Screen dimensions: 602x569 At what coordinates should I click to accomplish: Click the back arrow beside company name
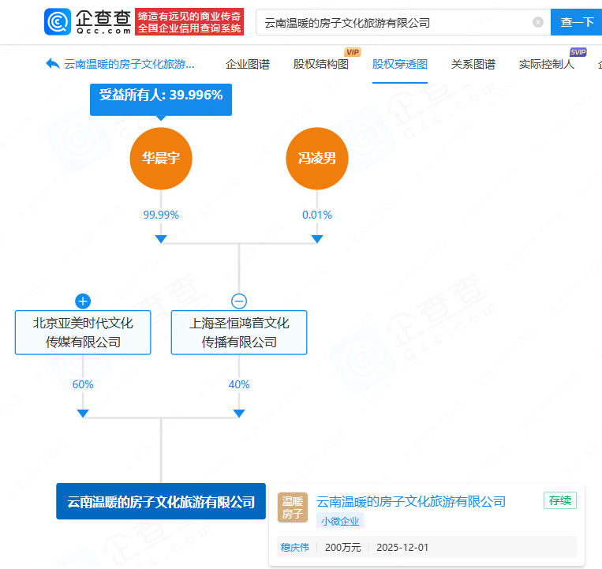click(53, 64)
